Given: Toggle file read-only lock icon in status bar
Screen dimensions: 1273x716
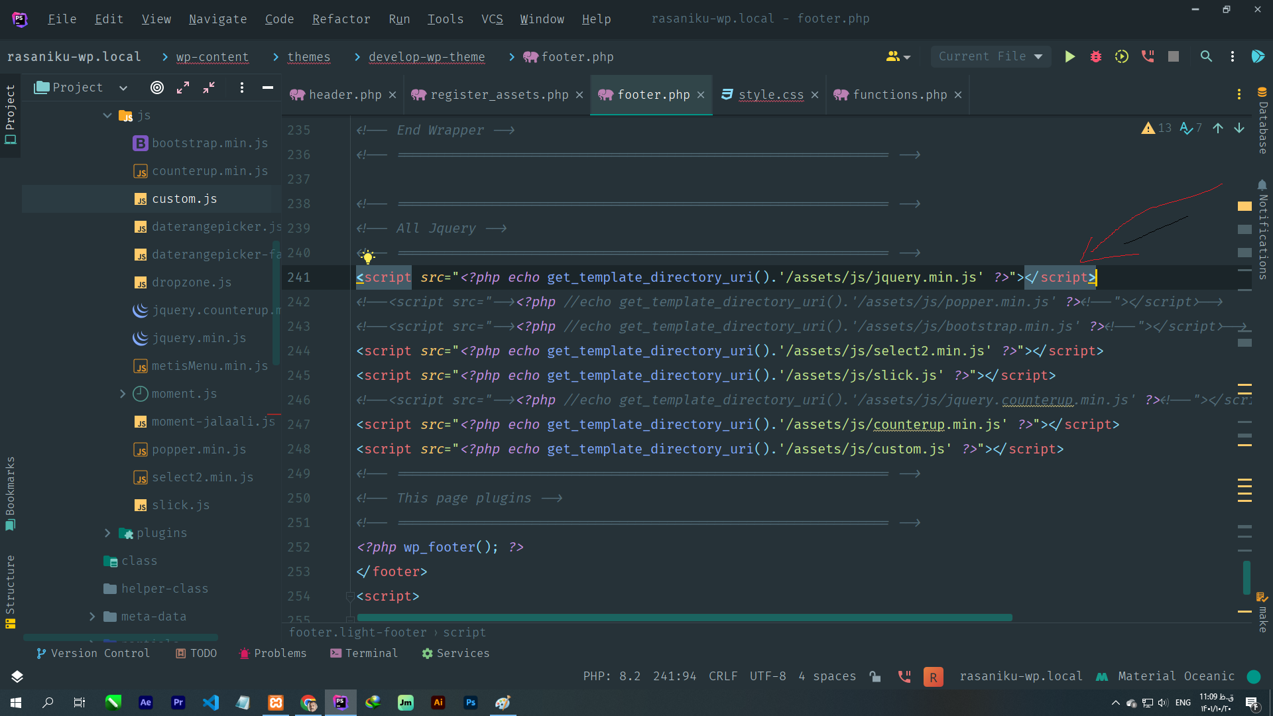Looking at the screenshot, I should 875,676.
